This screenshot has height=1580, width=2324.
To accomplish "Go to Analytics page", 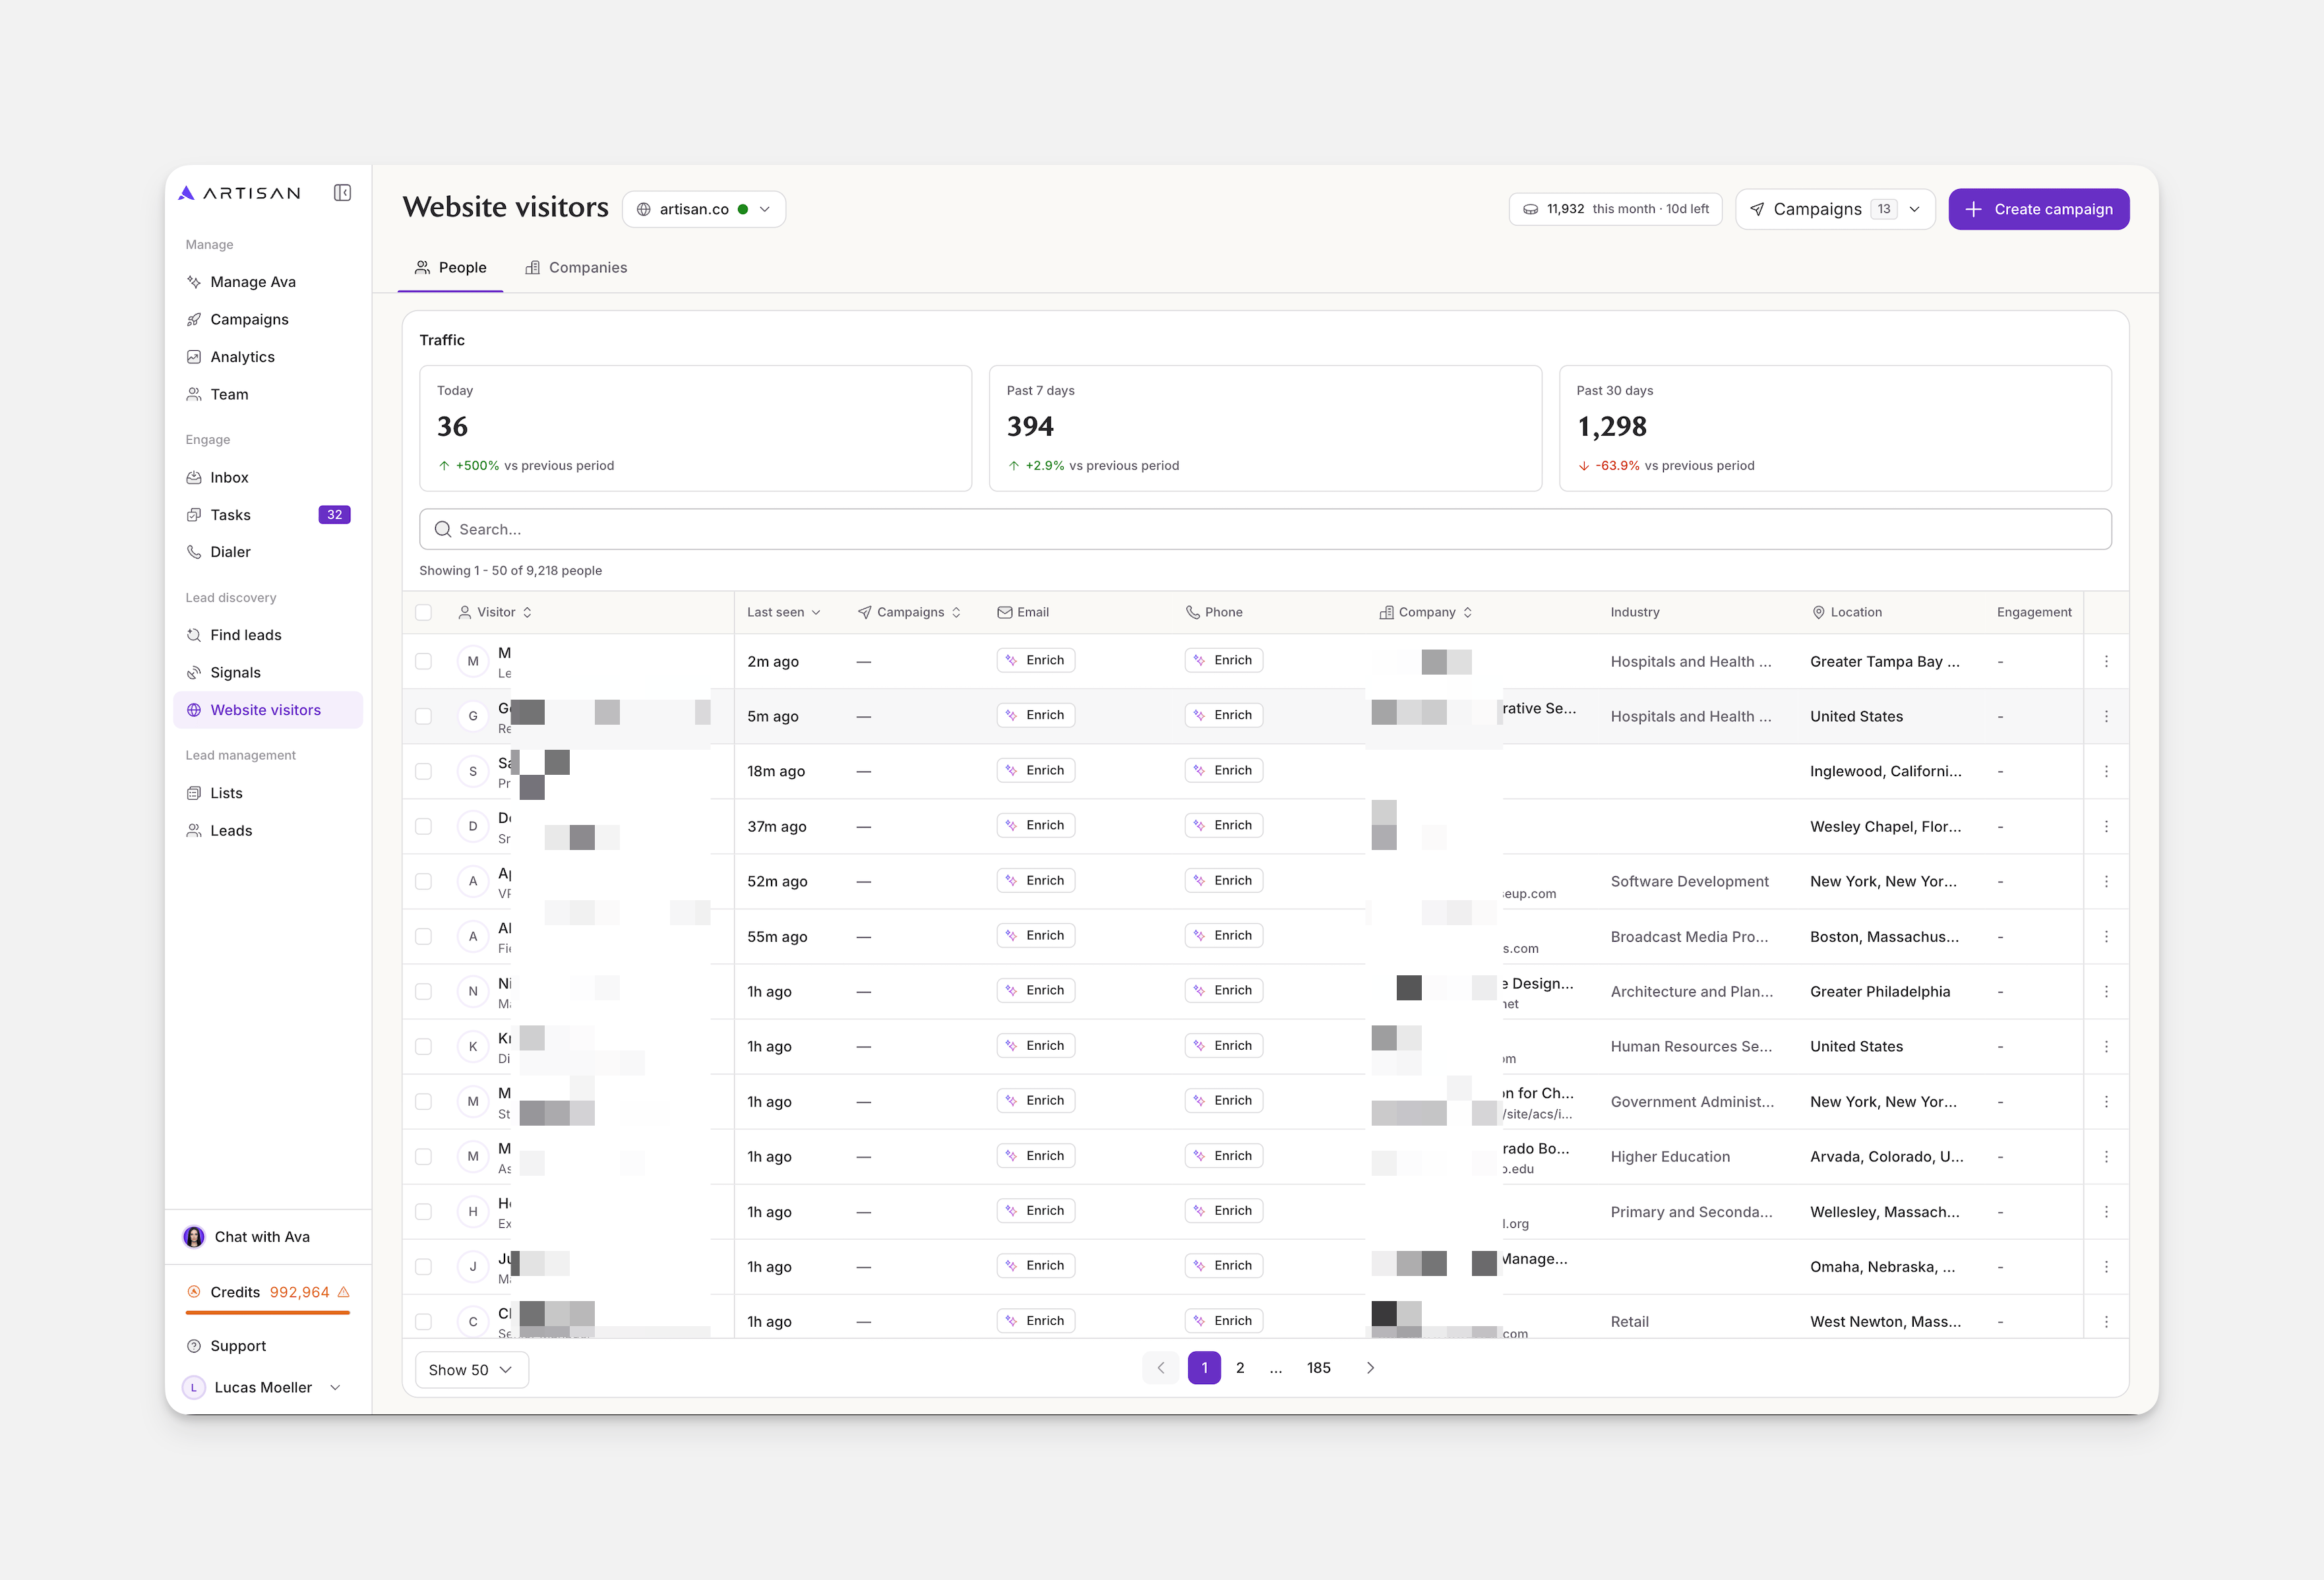I will pyautogui.click(x=268, y=357).
